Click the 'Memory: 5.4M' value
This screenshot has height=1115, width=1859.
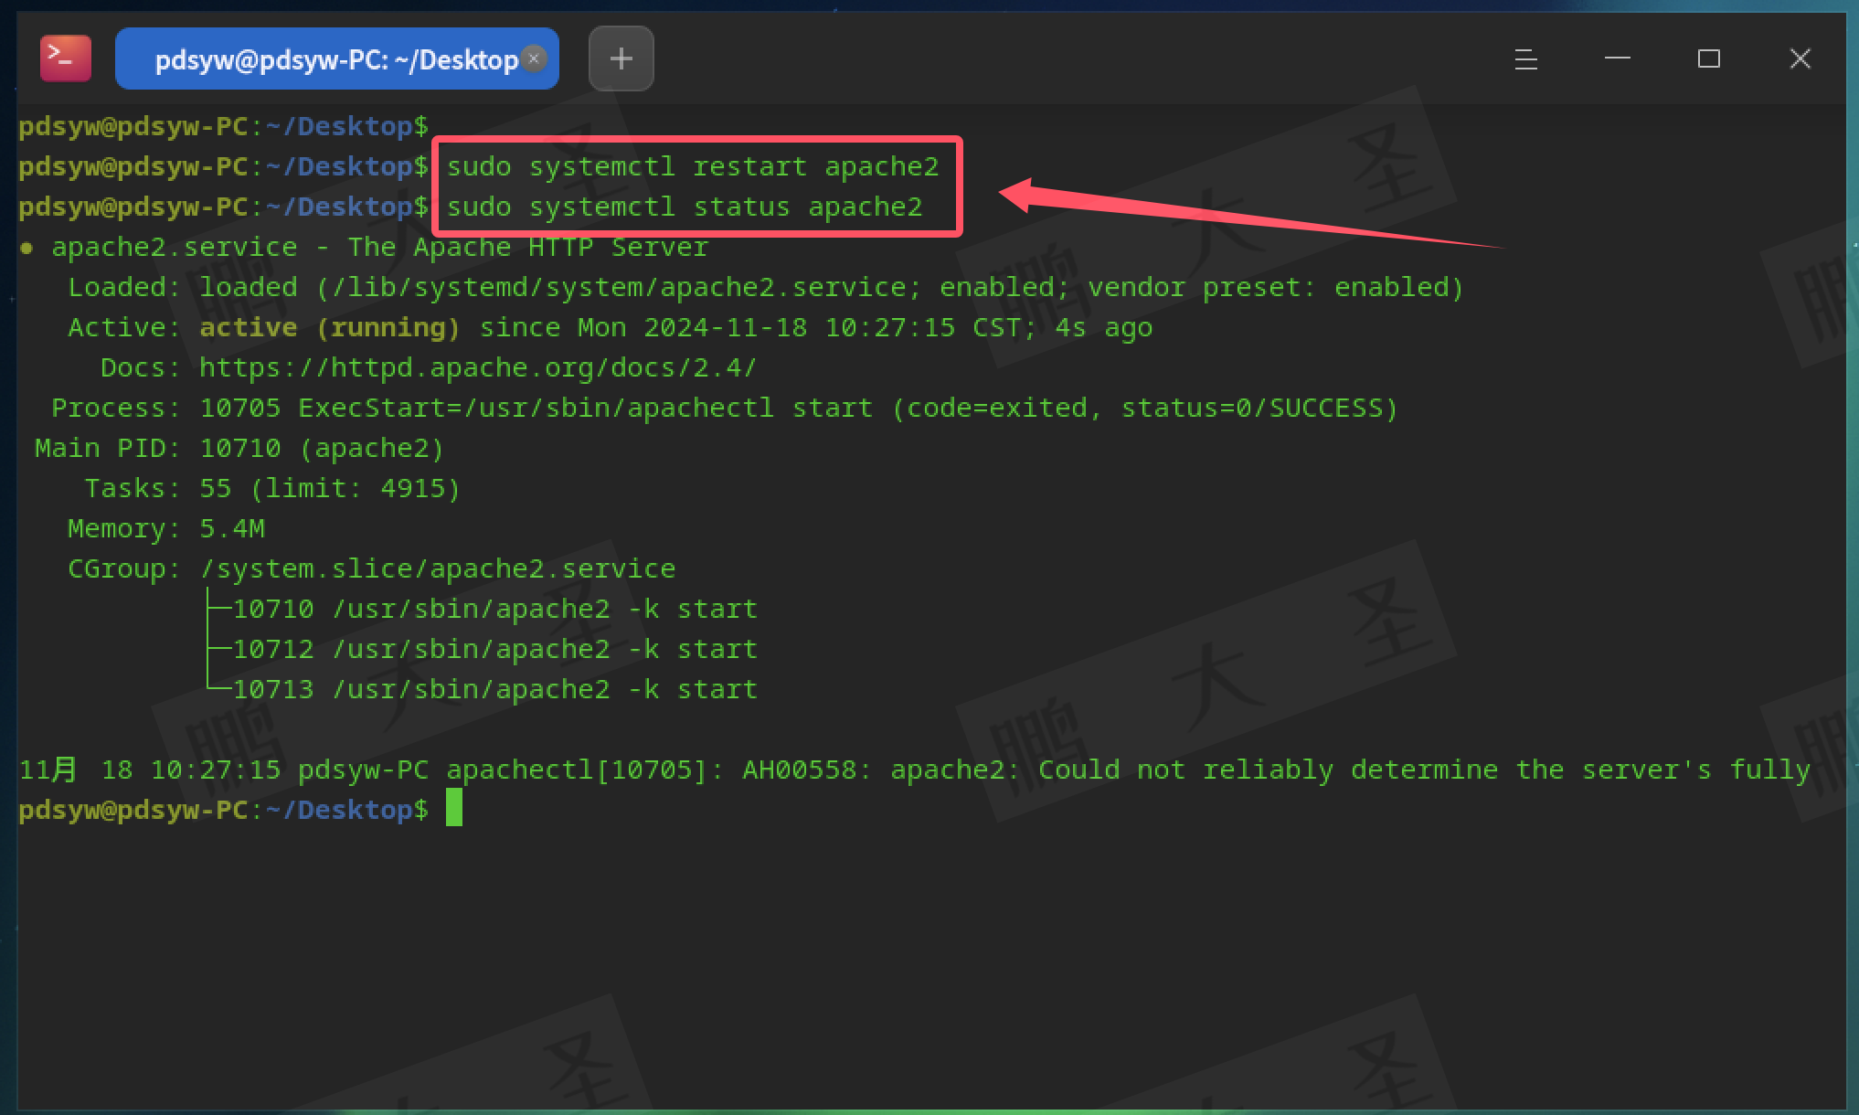point(232,528)
